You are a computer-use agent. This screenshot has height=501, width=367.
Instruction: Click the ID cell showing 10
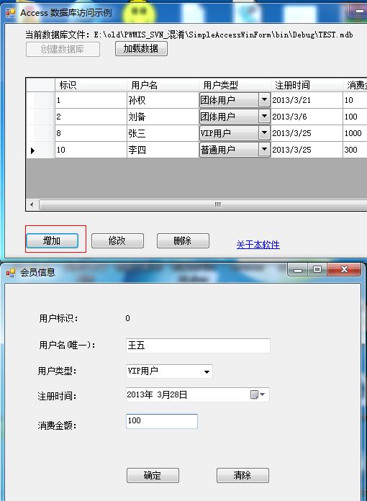[x=91, y=150]
